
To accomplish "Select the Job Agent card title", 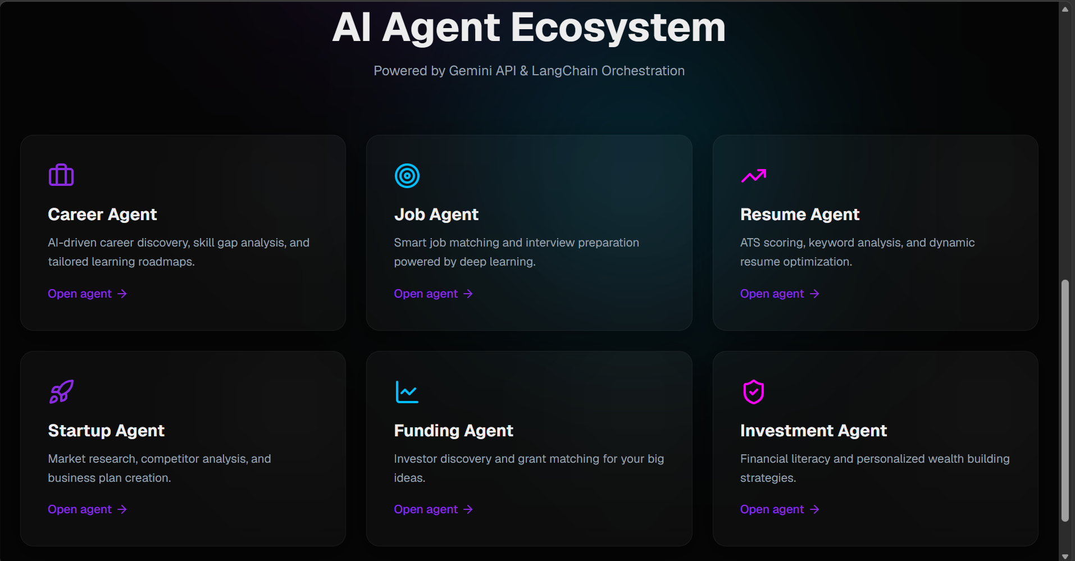I will (x=436, y=215).
